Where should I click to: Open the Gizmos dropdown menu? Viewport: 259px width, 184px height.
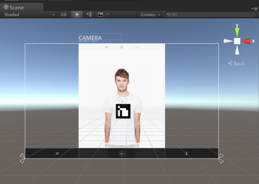(x=150, y=14)
